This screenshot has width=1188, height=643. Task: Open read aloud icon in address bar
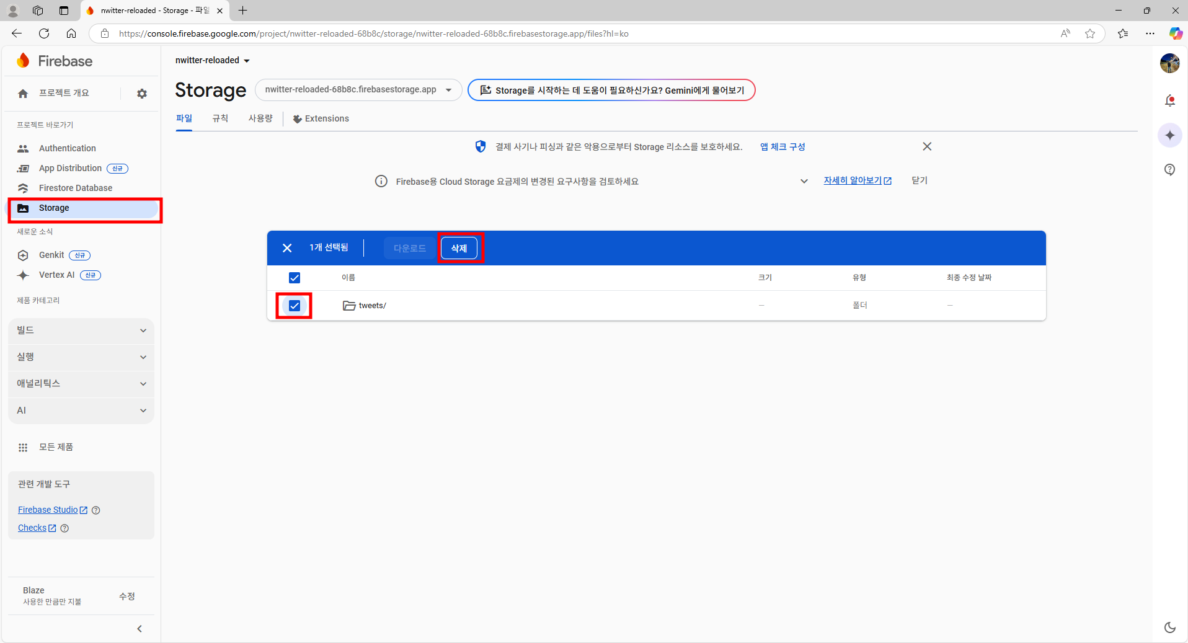tap(1065, 33)
